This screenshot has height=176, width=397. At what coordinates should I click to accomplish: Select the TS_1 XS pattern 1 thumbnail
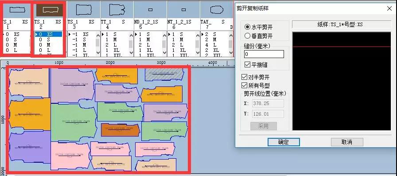[17, 10]
